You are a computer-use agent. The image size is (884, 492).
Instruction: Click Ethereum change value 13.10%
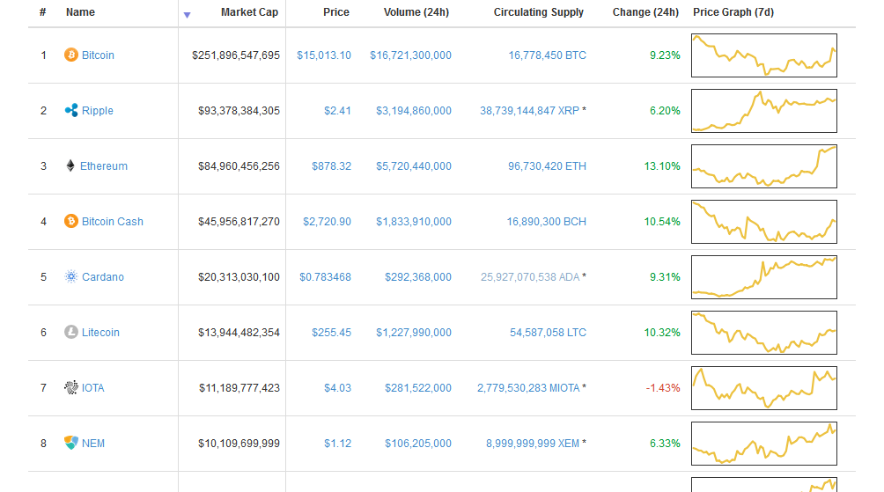click(x=662, y=166)
